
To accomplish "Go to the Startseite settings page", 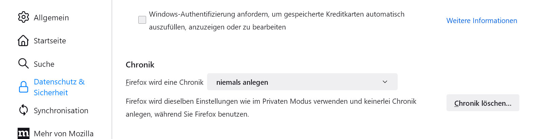I will click(x=50, y=41).
